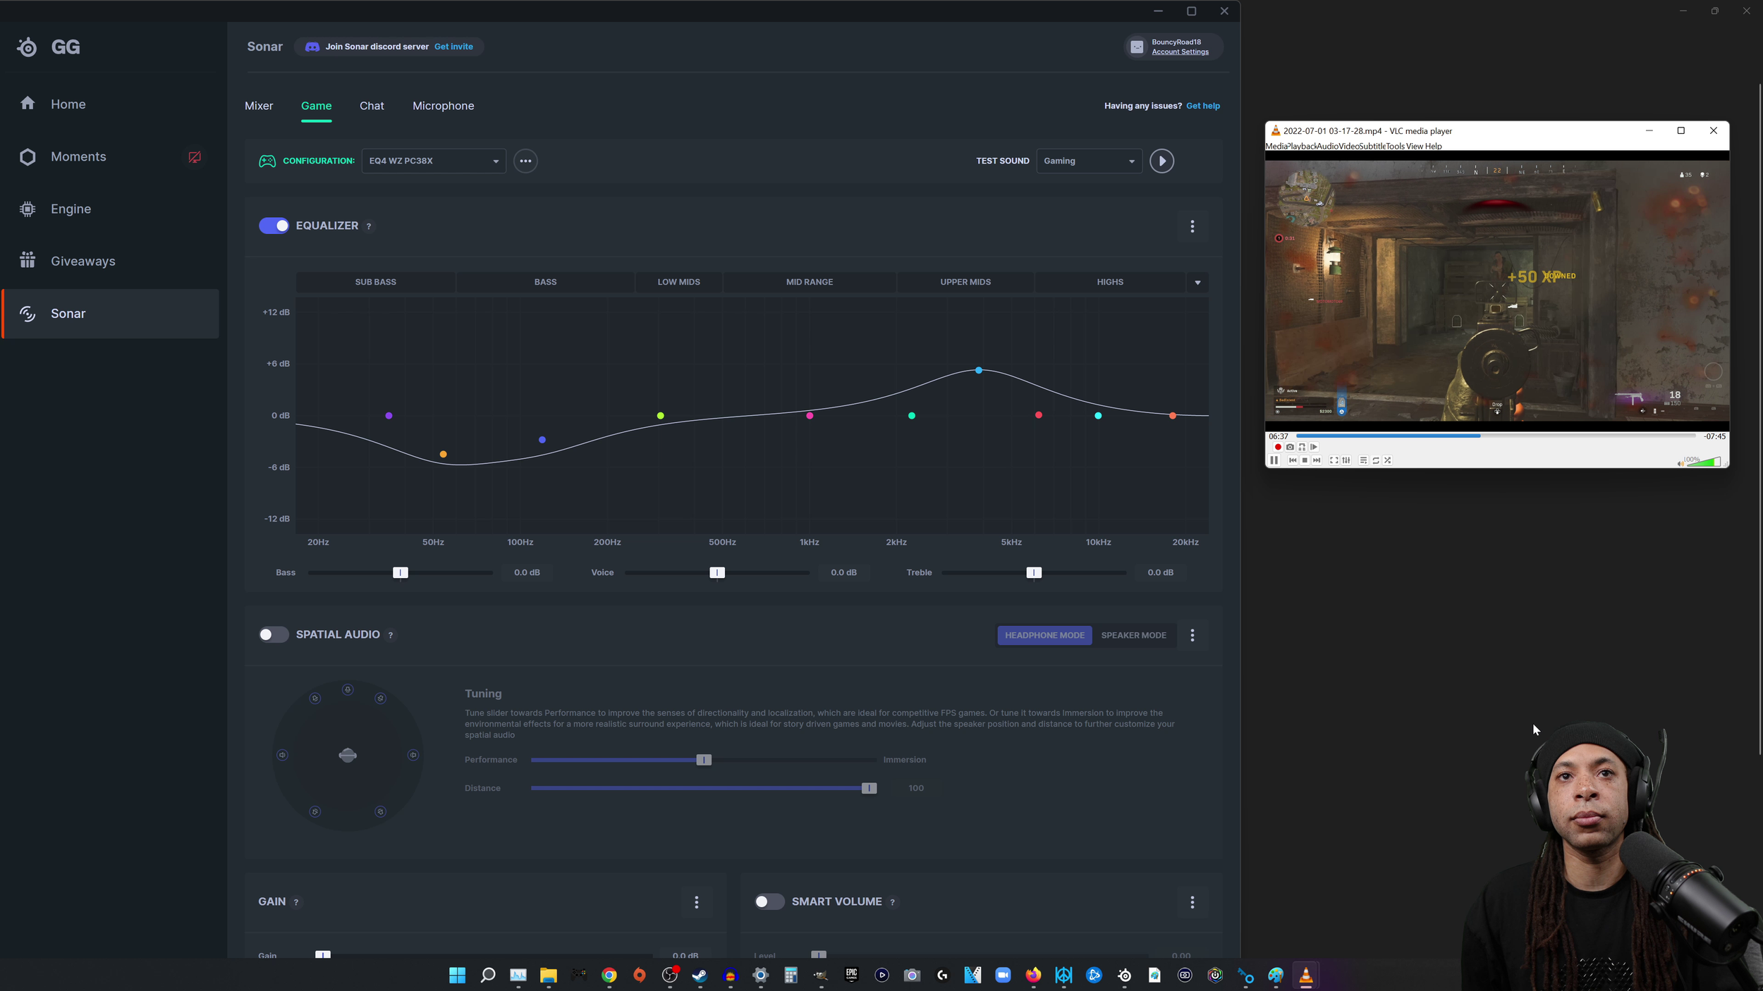Turn on Smart Volume
1763x991 pixels.
click(769, 901)
